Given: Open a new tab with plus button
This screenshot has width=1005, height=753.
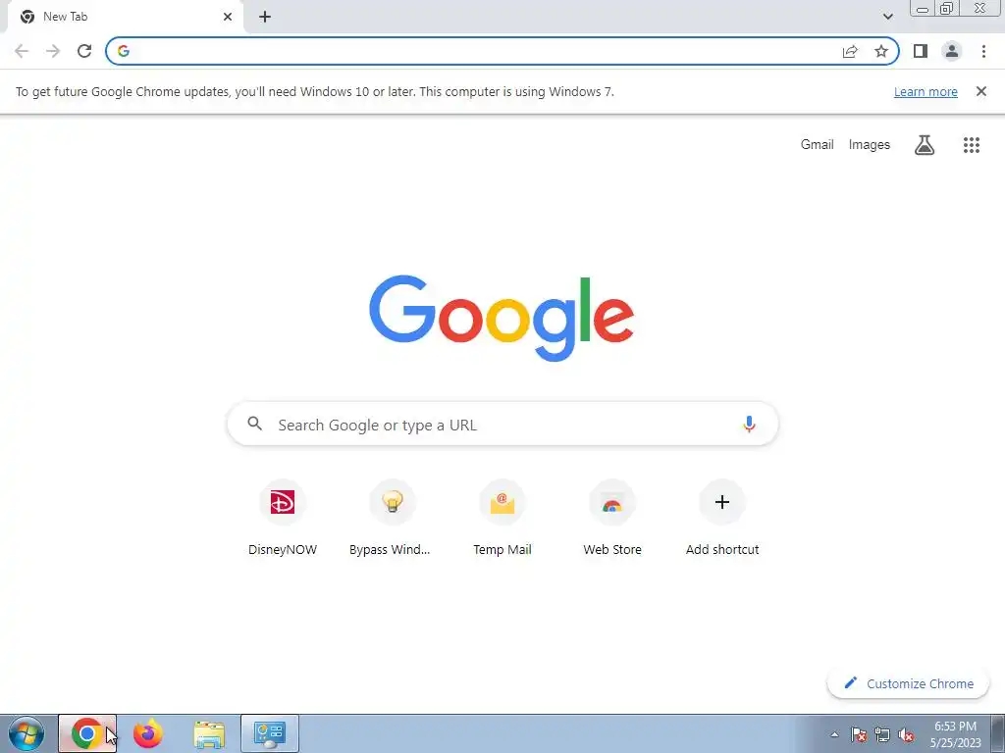Looking at the screenshot, I should click(265, 17).
